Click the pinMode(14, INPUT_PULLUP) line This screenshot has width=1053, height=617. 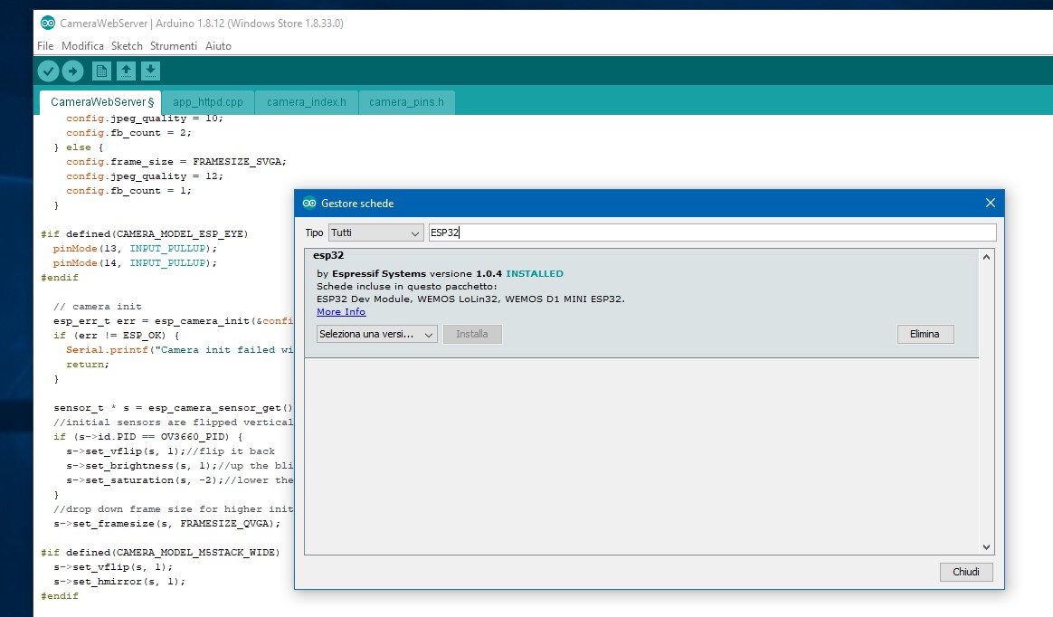point(135,263)
